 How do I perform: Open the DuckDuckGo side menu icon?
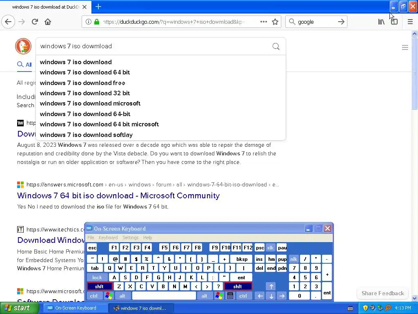405,47
